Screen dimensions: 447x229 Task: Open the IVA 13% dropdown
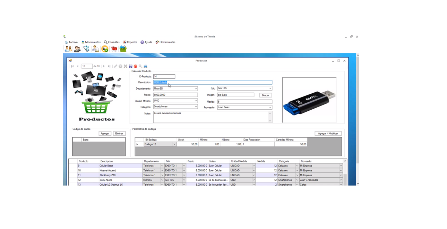[x=270, y=88]
